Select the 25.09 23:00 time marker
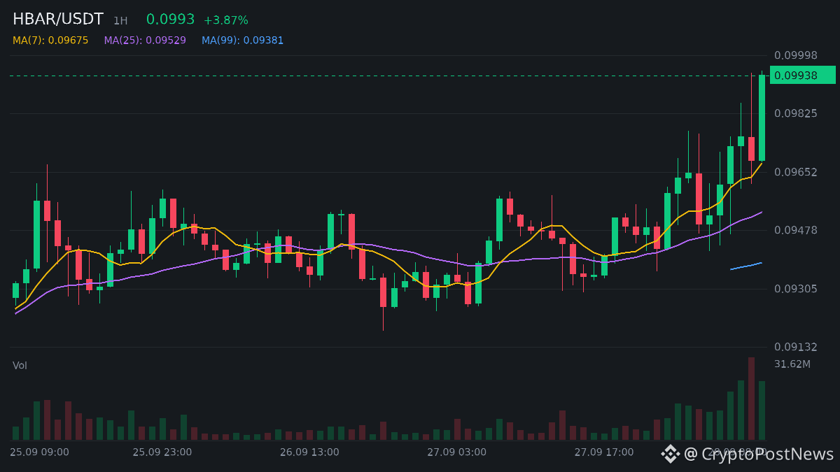Viewport: 840px width, 472px height. (x=162, y=452)
